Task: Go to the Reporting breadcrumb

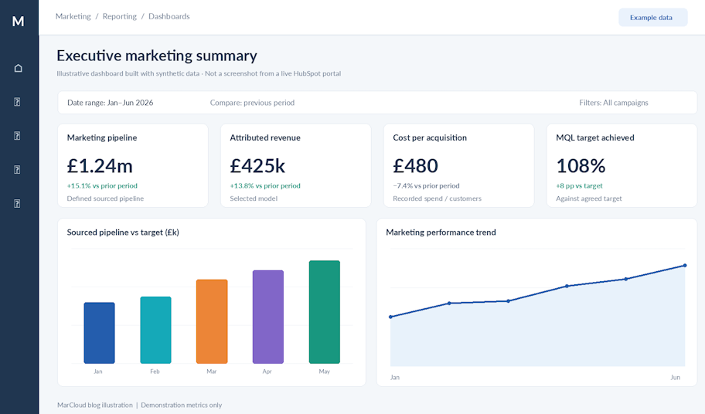Action: [x=120, y=17]
